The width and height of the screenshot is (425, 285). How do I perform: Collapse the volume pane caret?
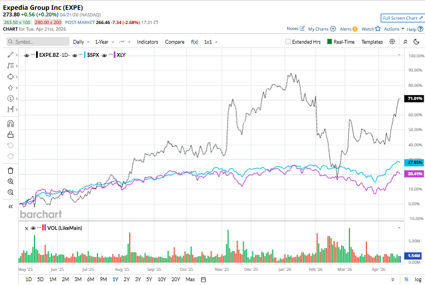[399, 228]
